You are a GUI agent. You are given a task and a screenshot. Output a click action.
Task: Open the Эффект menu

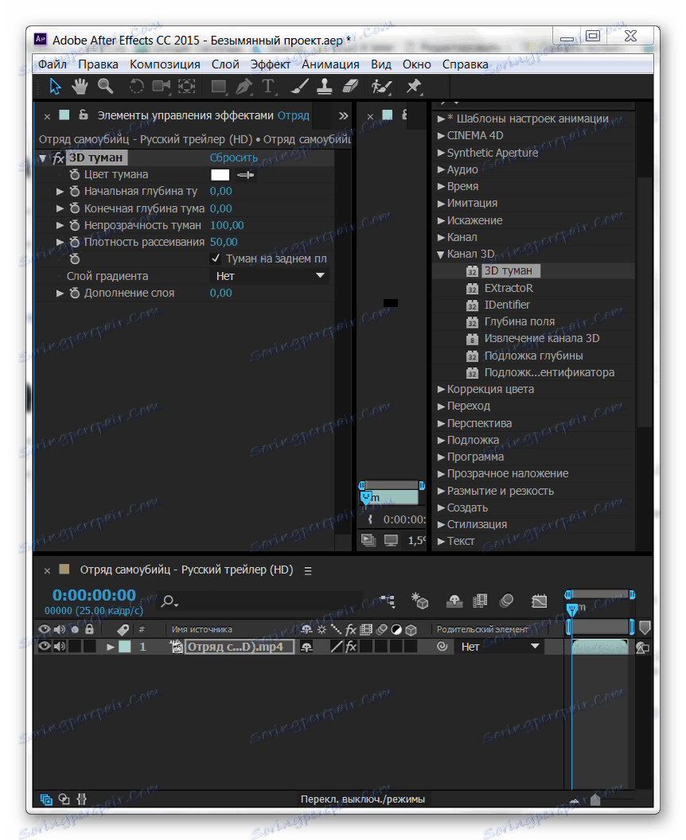point(270,64)
